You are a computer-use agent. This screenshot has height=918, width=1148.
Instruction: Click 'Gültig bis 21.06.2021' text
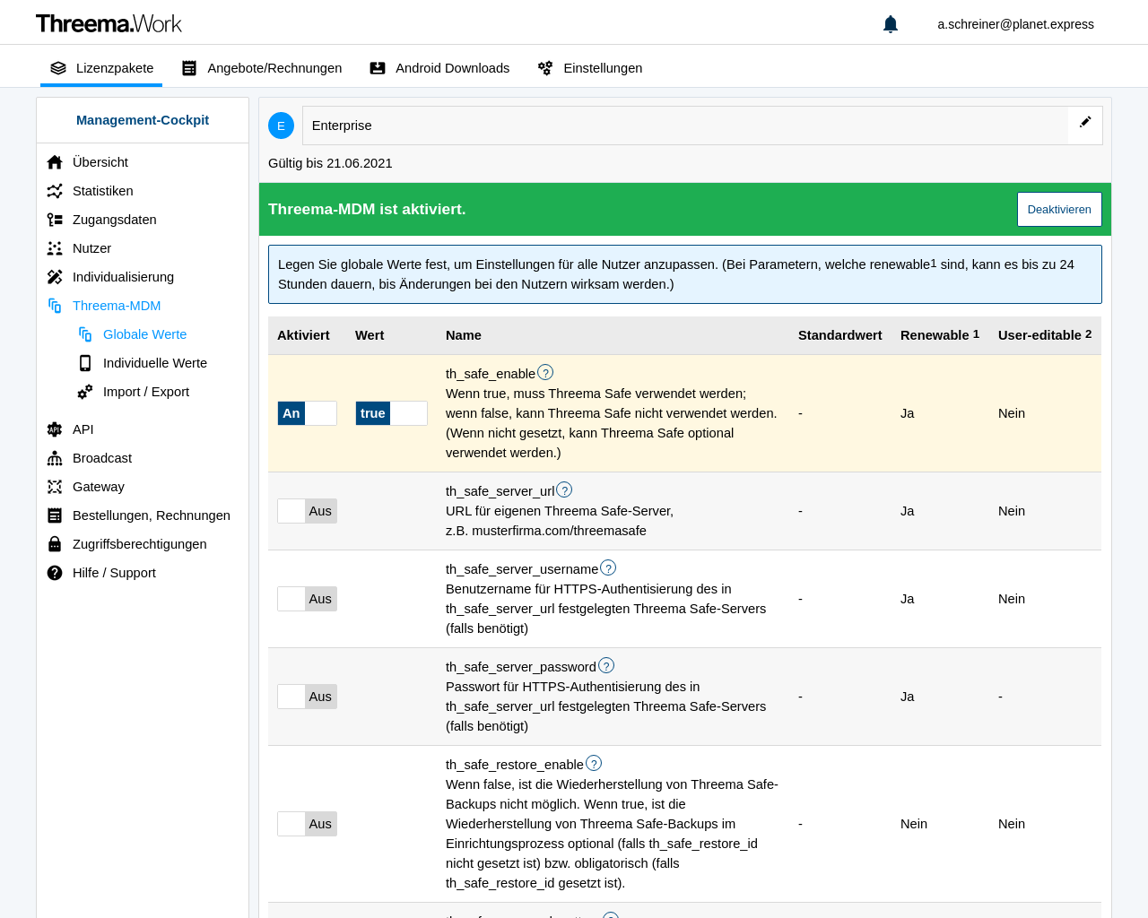tap(330, 163)
